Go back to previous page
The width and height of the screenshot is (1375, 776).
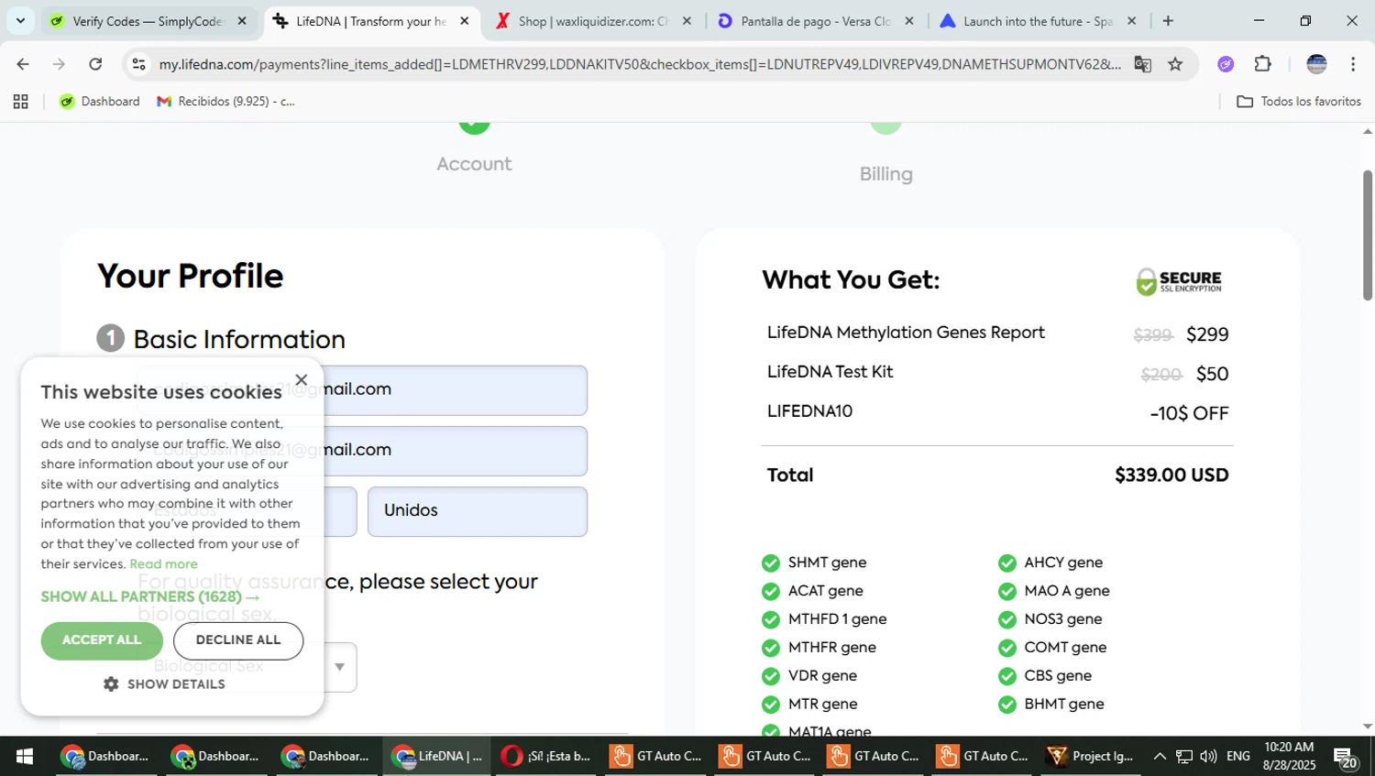coord(23,64)
